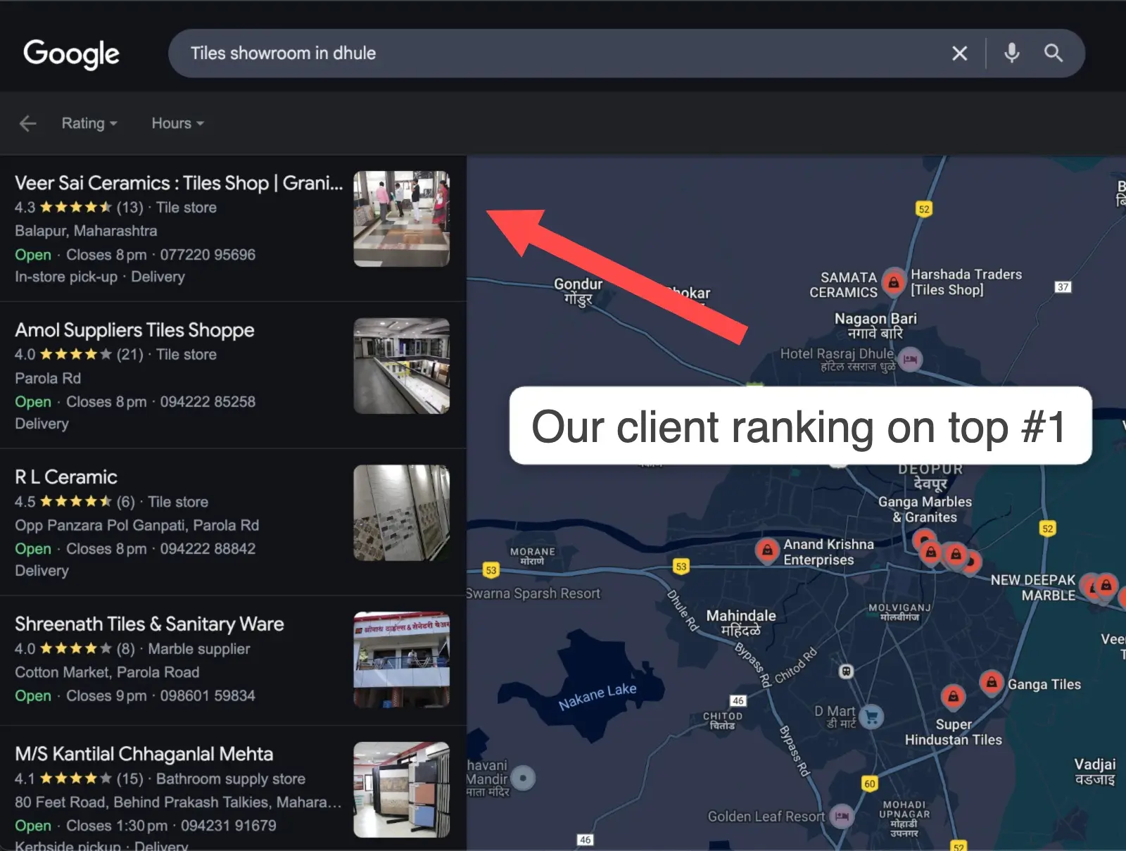Click the Nakane Lake label on map
Image resolution: width=1126 pixels, height=851 pixels.
[x=597, y=696]
